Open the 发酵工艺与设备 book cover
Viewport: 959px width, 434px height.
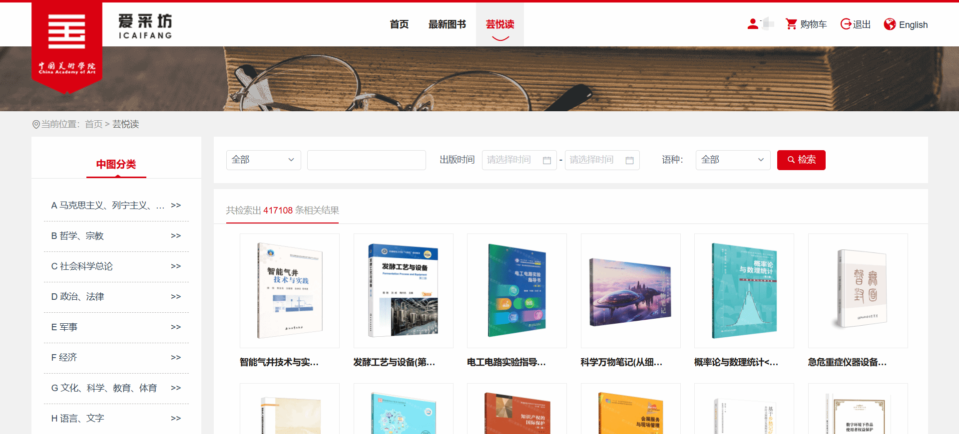pyautogui.click(x=403, y=290)
